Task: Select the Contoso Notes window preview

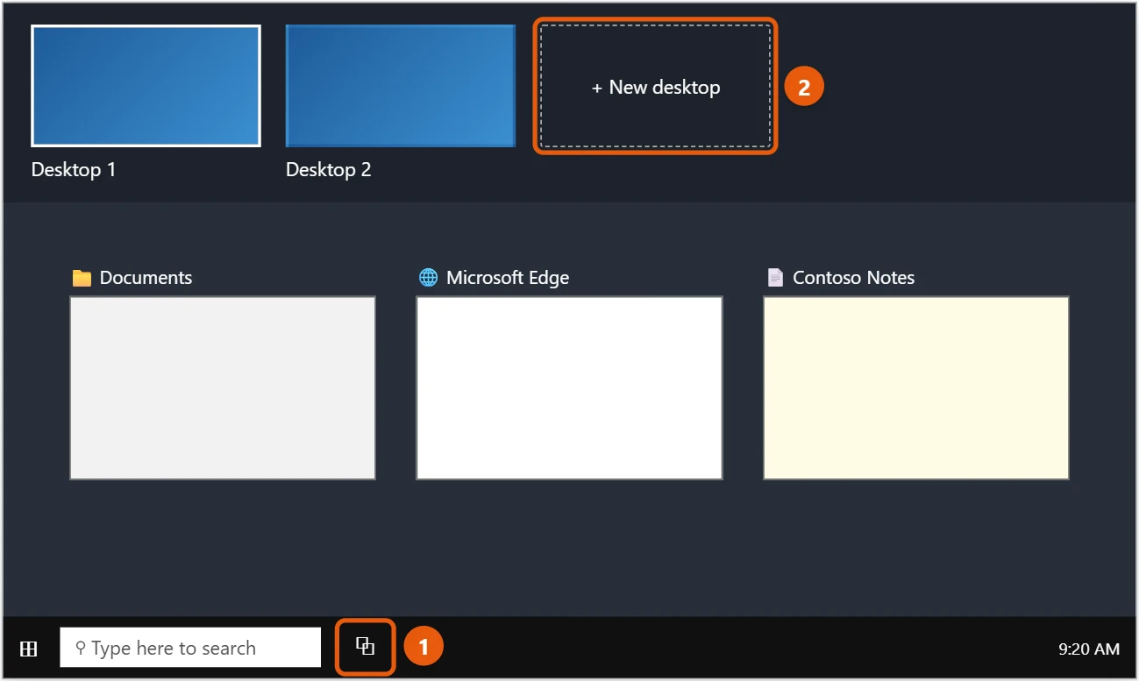Action: (x=916, y=388)
